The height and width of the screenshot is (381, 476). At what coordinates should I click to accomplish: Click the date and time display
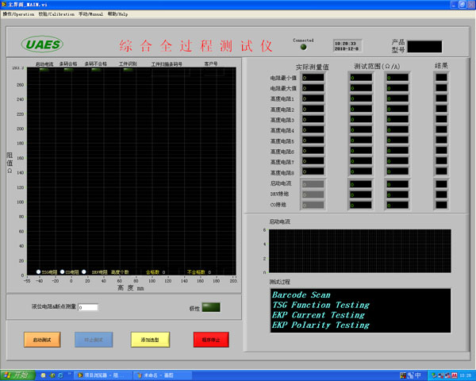tap(347, 46)
